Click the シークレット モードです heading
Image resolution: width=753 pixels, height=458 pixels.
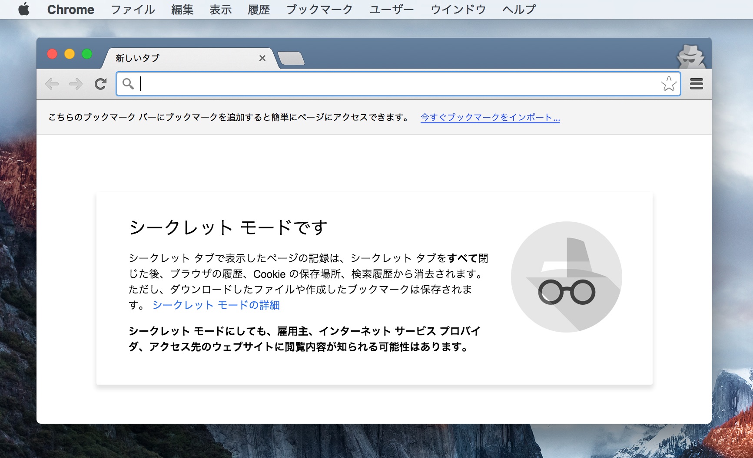228,227
